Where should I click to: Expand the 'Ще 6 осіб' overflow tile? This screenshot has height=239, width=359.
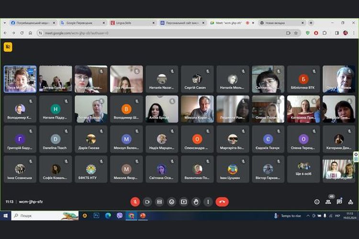pos(303,169)
